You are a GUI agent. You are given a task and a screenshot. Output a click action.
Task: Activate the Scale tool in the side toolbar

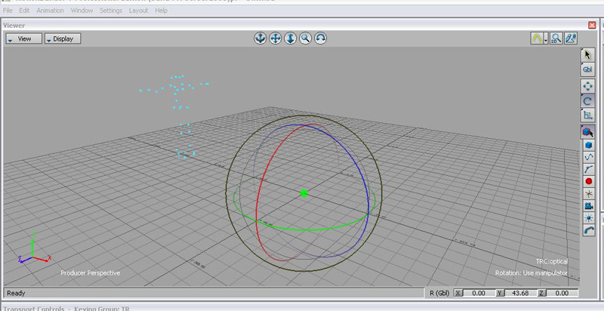pos(588,115)
